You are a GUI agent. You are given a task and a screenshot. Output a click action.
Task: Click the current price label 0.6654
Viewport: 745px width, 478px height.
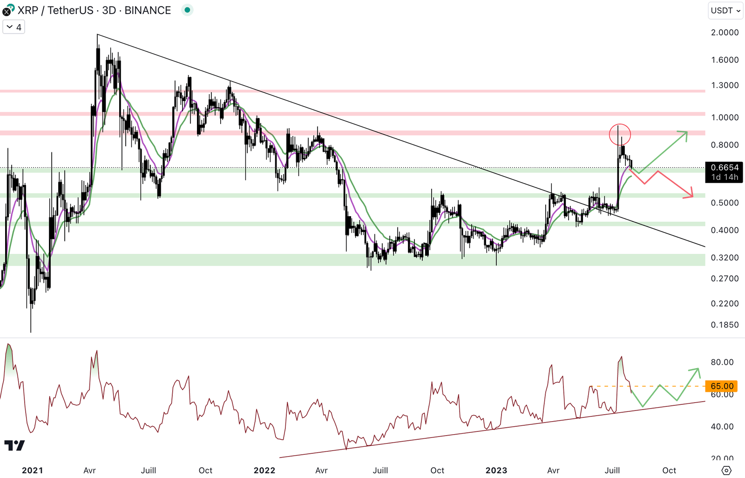click(725, 167)
